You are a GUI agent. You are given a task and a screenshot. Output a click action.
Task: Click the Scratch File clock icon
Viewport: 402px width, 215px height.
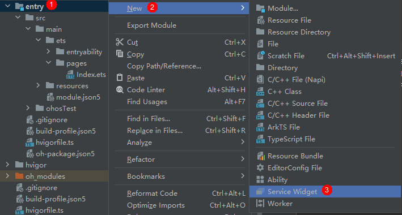tap(260, 55)
